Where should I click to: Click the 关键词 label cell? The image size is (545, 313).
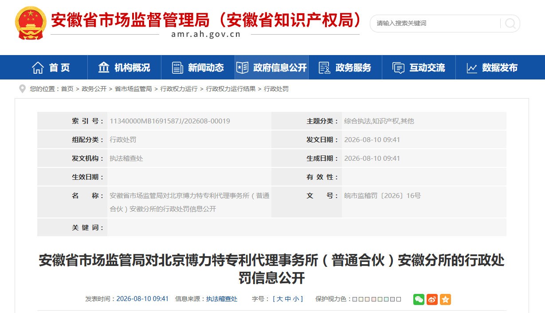click(x=72, y=227)
